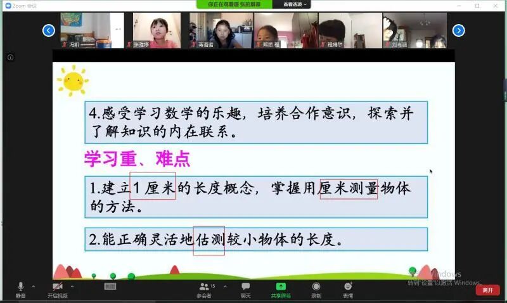Viewport: 507px width, 303px height.
Task: Click the boxed '估测' text on the slide
Action: tap(209, 240)
